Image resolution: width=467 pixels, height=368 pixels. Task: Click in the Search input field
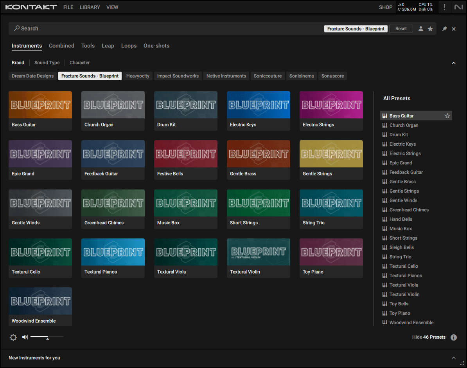167,29
